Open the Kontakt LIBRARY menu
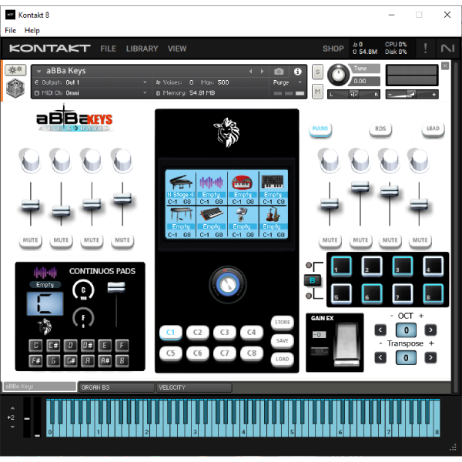Screen dimensions: 462x462 click(142, 49)
